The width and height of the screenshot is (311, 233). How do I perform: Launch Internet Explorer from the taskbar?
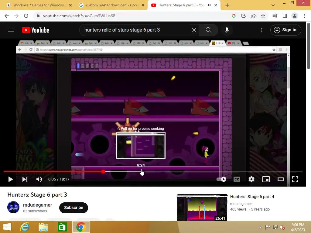pyautogui.click(x=25, y=227)
